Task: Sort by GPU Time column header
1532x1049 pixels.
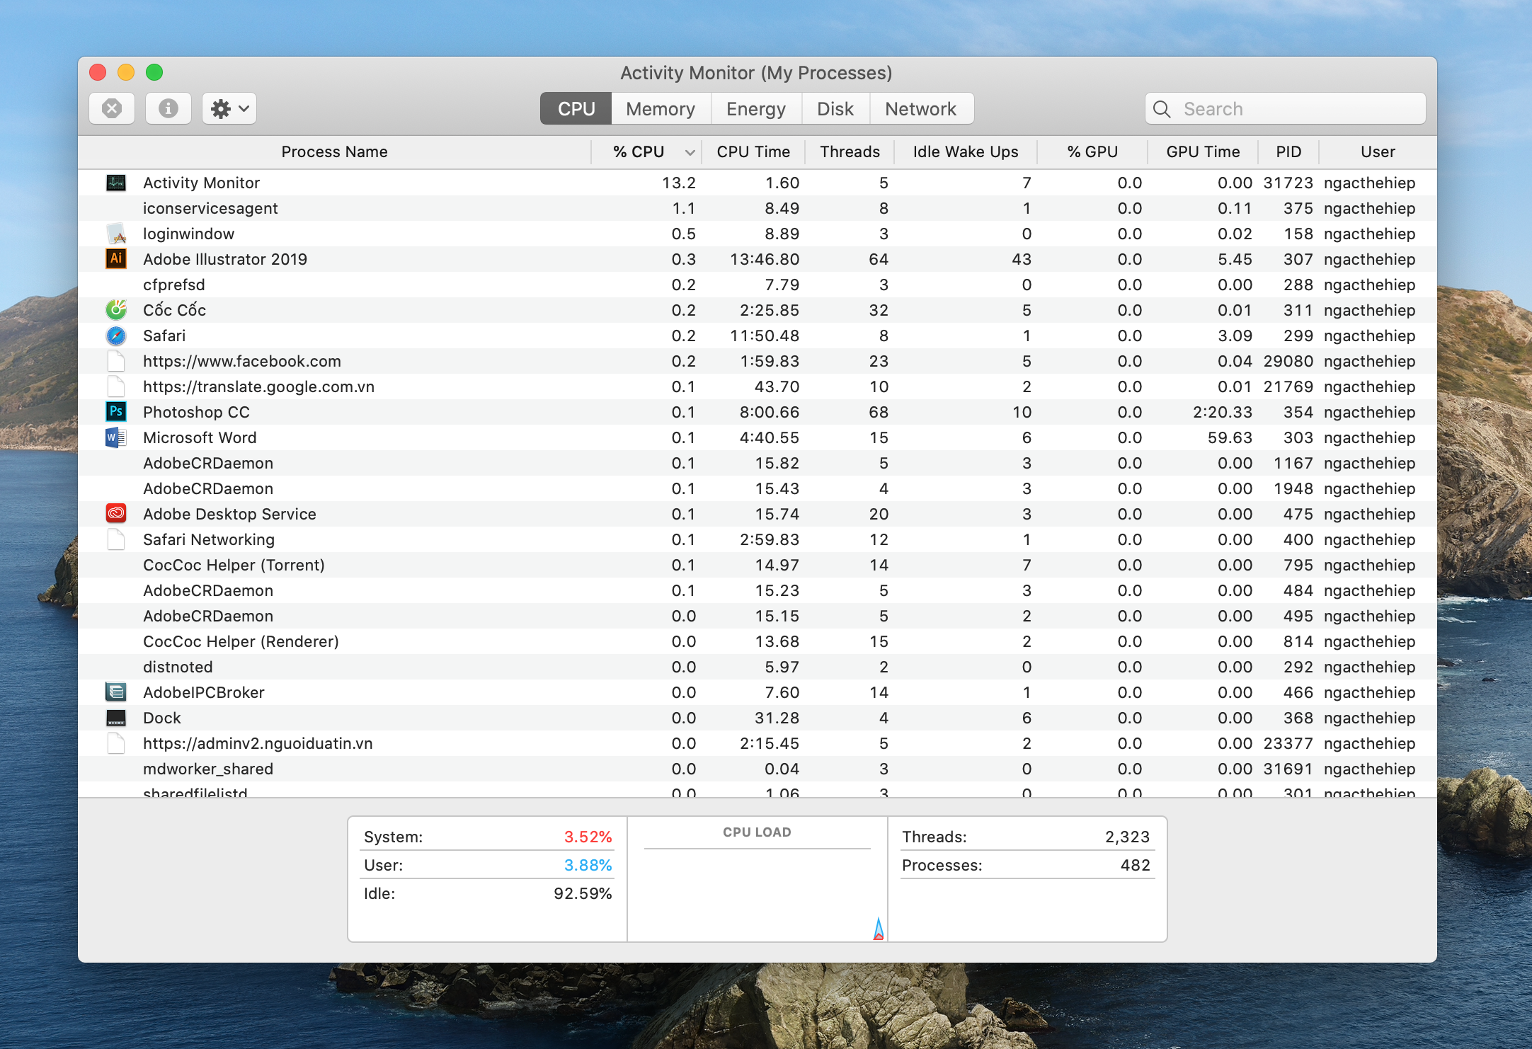Action: click(1203, 152)
